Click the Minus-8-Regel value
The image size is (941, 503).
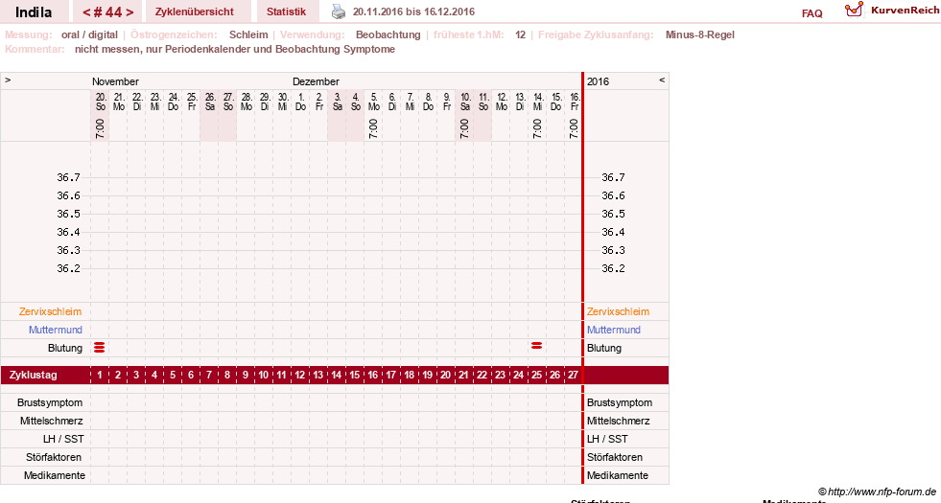coord(699,34)
